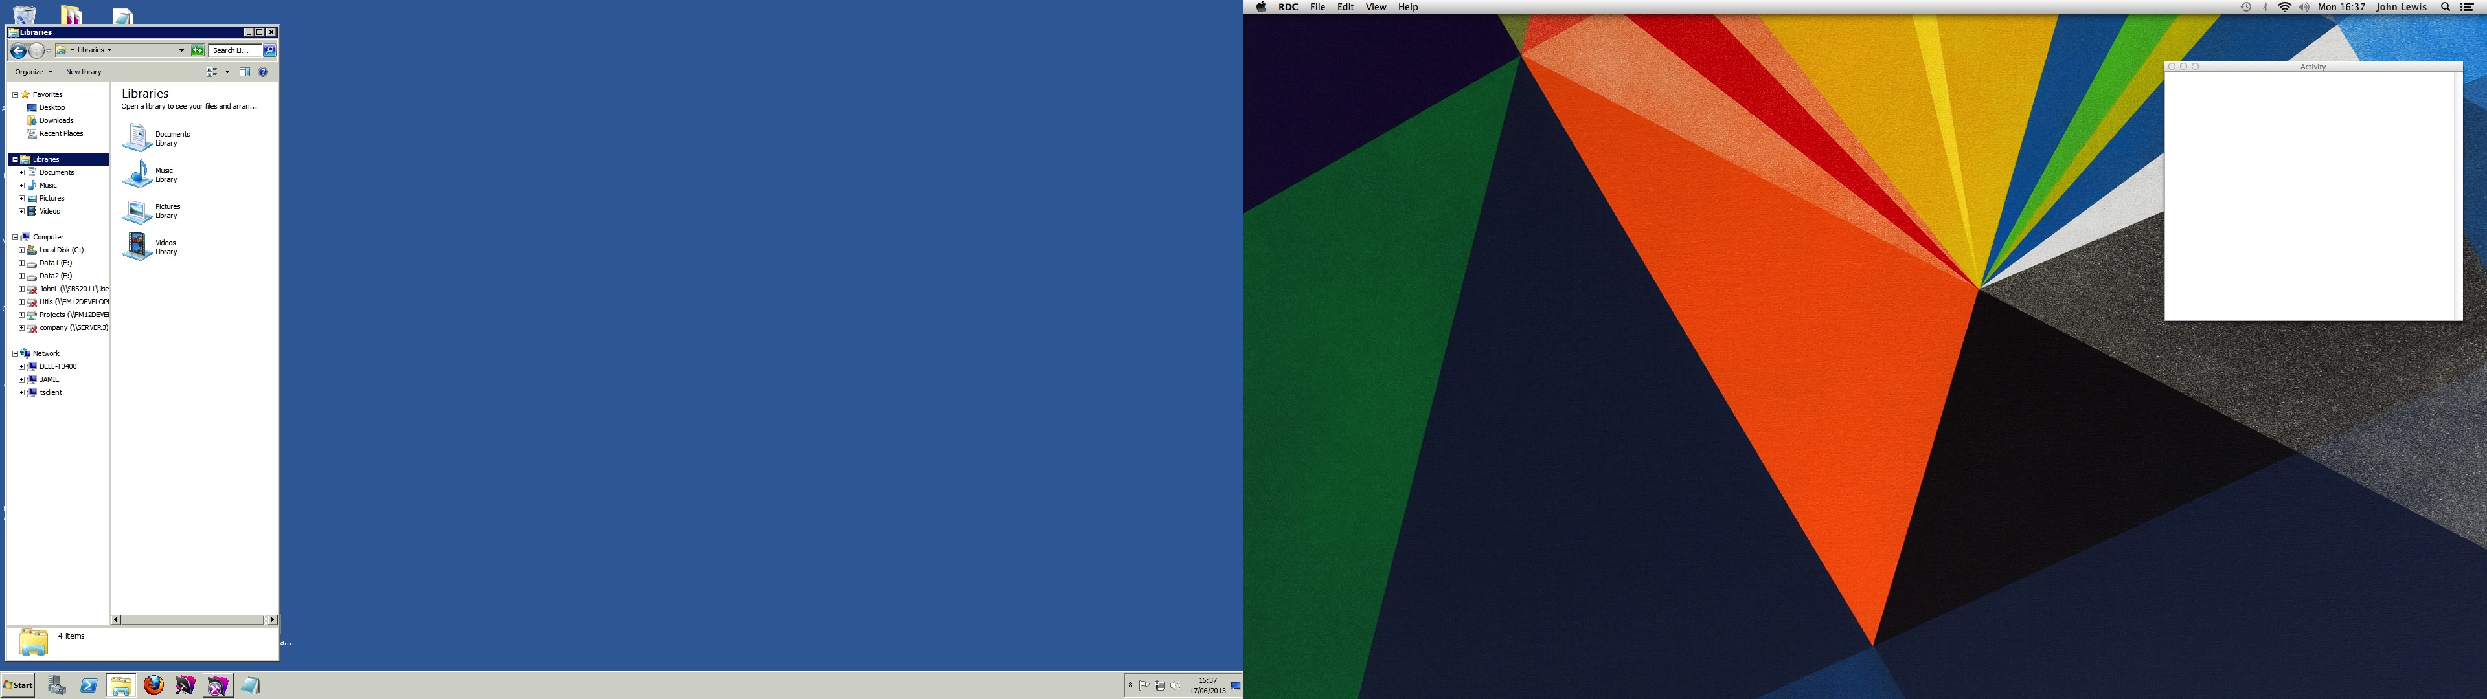
Task: Click the New library button
Action: click(83, 71)
